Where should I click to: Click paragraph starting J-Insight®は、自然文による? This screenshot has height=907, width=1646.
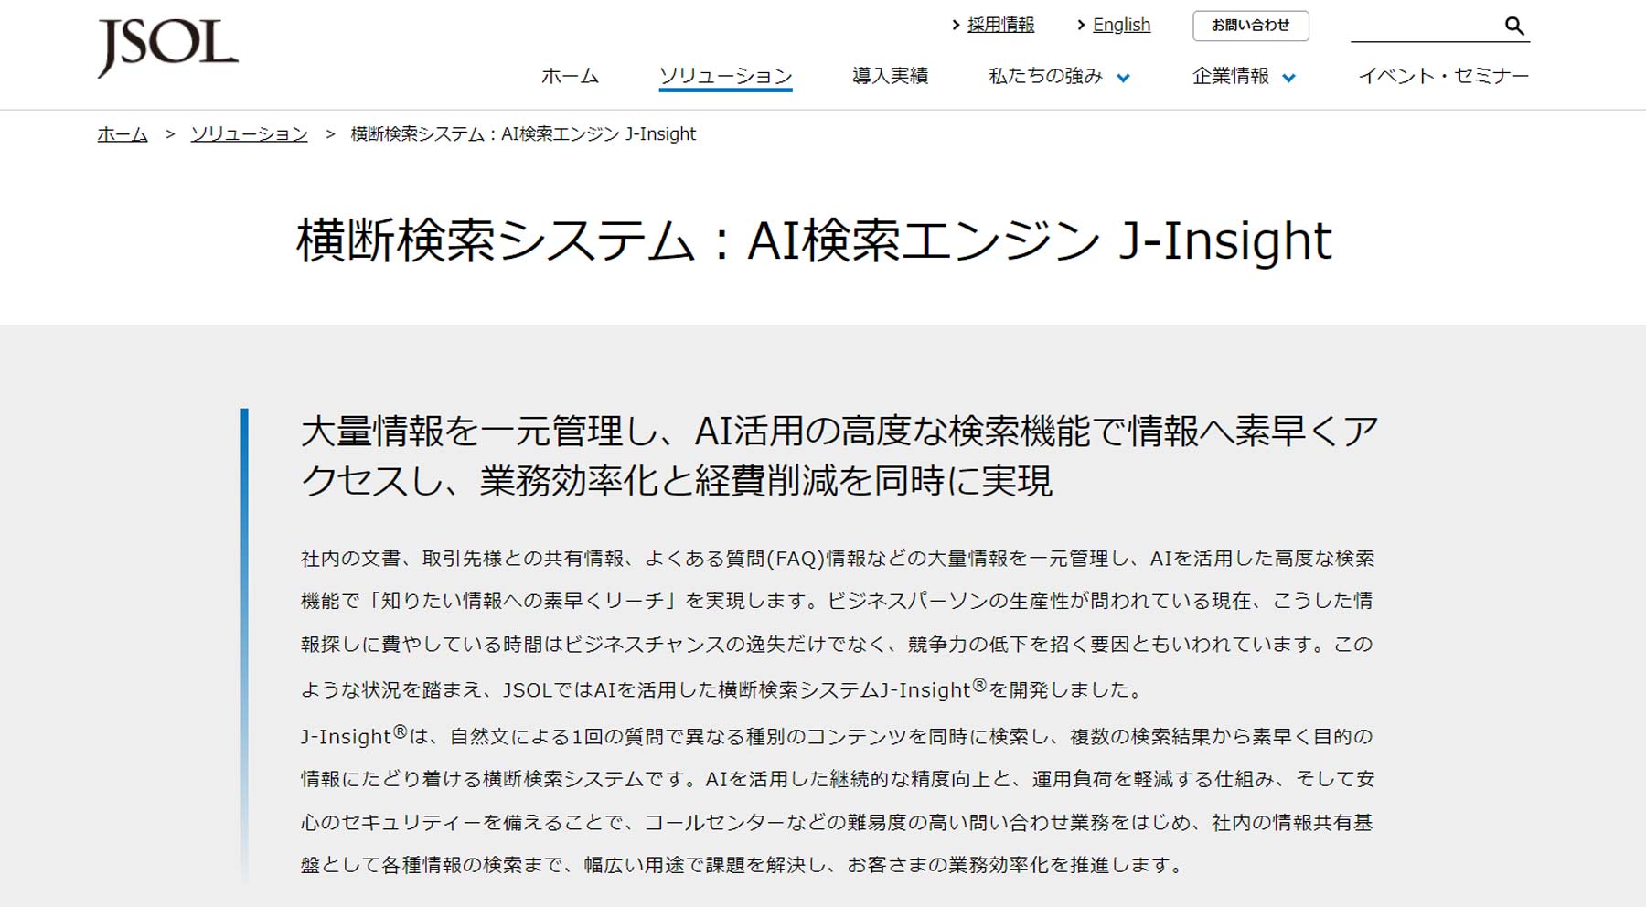838,800
